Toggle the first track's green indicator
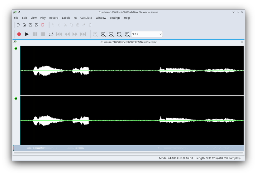257x175 pixels. (x=16, y=48)
